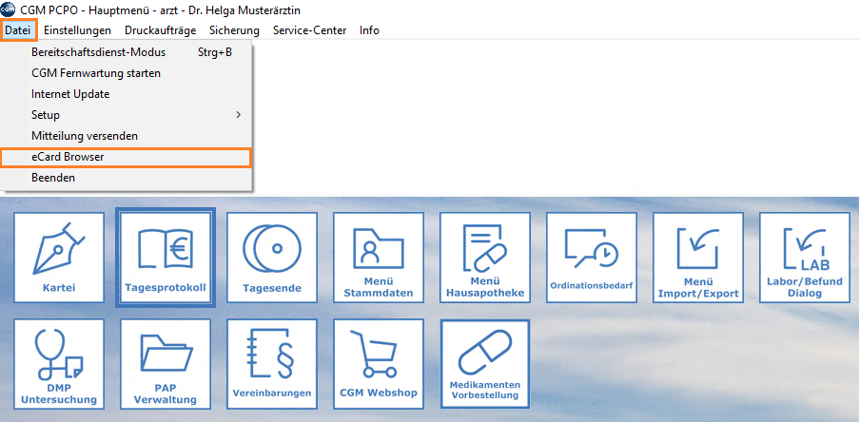
Task: Open Menü Import/Export tile
Action: coord(698,257)
